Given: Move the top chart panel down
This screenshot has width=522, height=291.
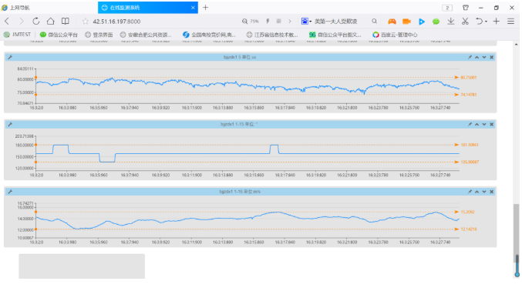Looking at the screenshot, I should click(484, 57).
